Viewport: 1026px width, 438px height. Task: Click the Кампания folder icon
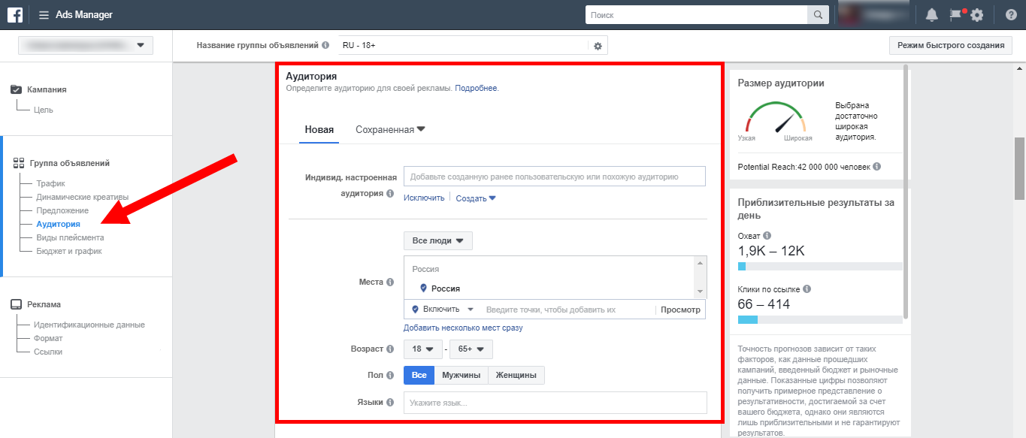17,89
